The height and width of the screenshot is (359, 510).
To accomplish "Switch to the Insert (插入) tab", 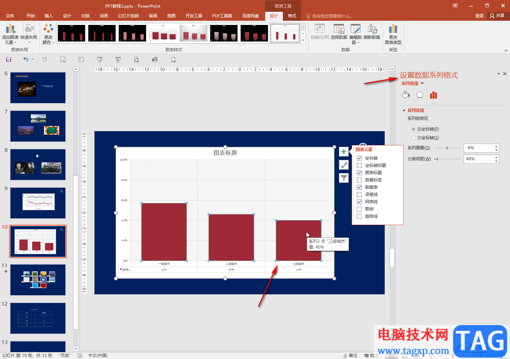I will (49, 16).
